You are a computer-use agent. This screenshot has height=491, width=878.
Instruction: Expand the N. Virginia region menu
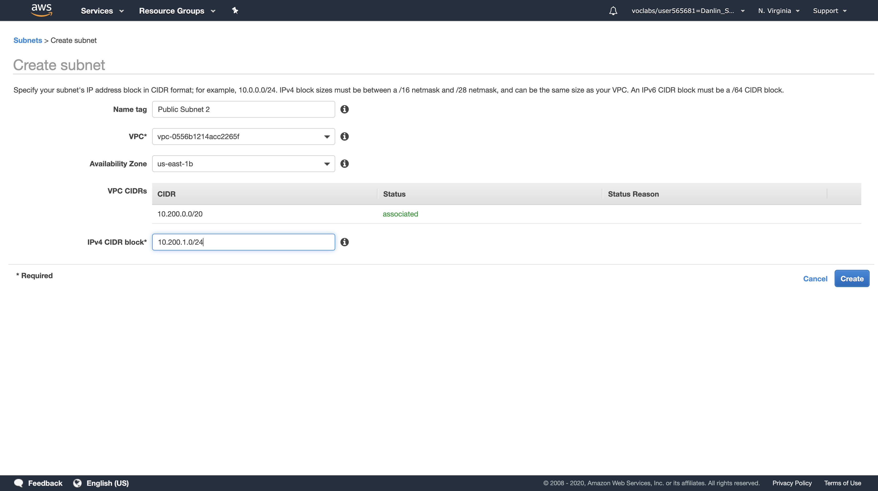778,11
